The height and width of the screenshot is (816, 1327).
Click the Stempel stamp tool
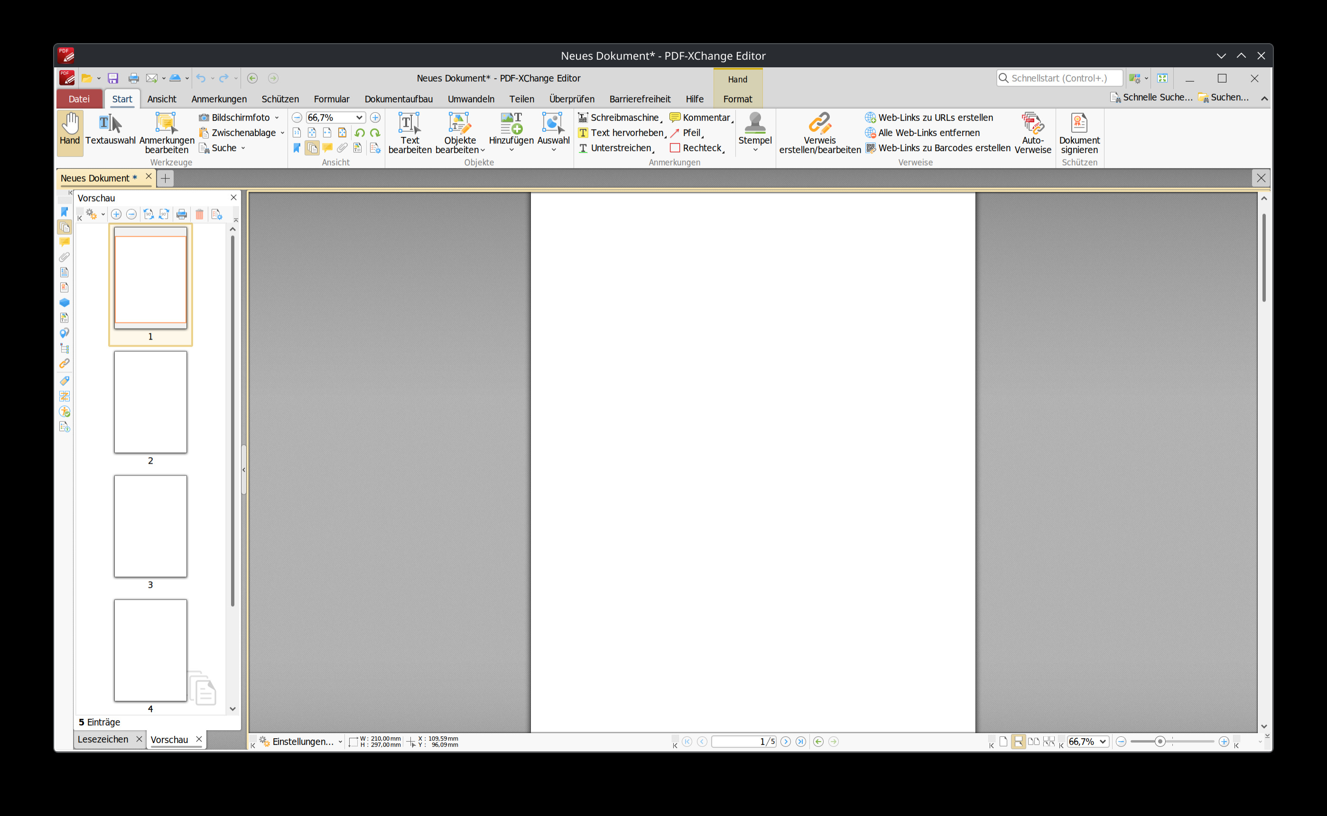point(755,132)
